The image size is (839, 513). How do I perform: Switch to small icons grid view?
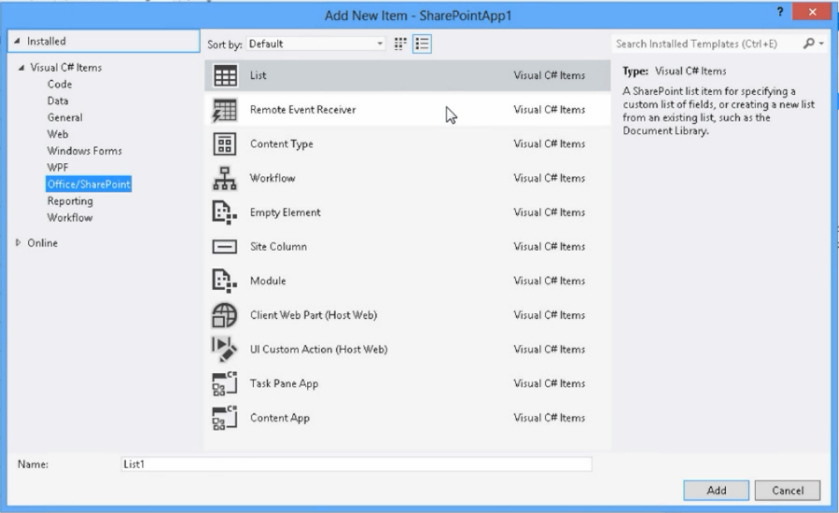[x=400, y=44]
